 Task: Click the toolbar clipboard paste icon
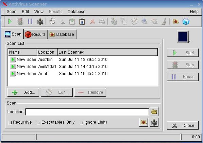(82, 22)
